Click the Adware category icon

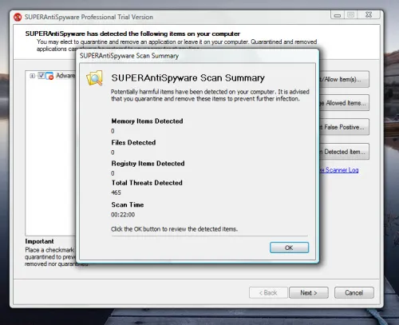tap(49, 76)
